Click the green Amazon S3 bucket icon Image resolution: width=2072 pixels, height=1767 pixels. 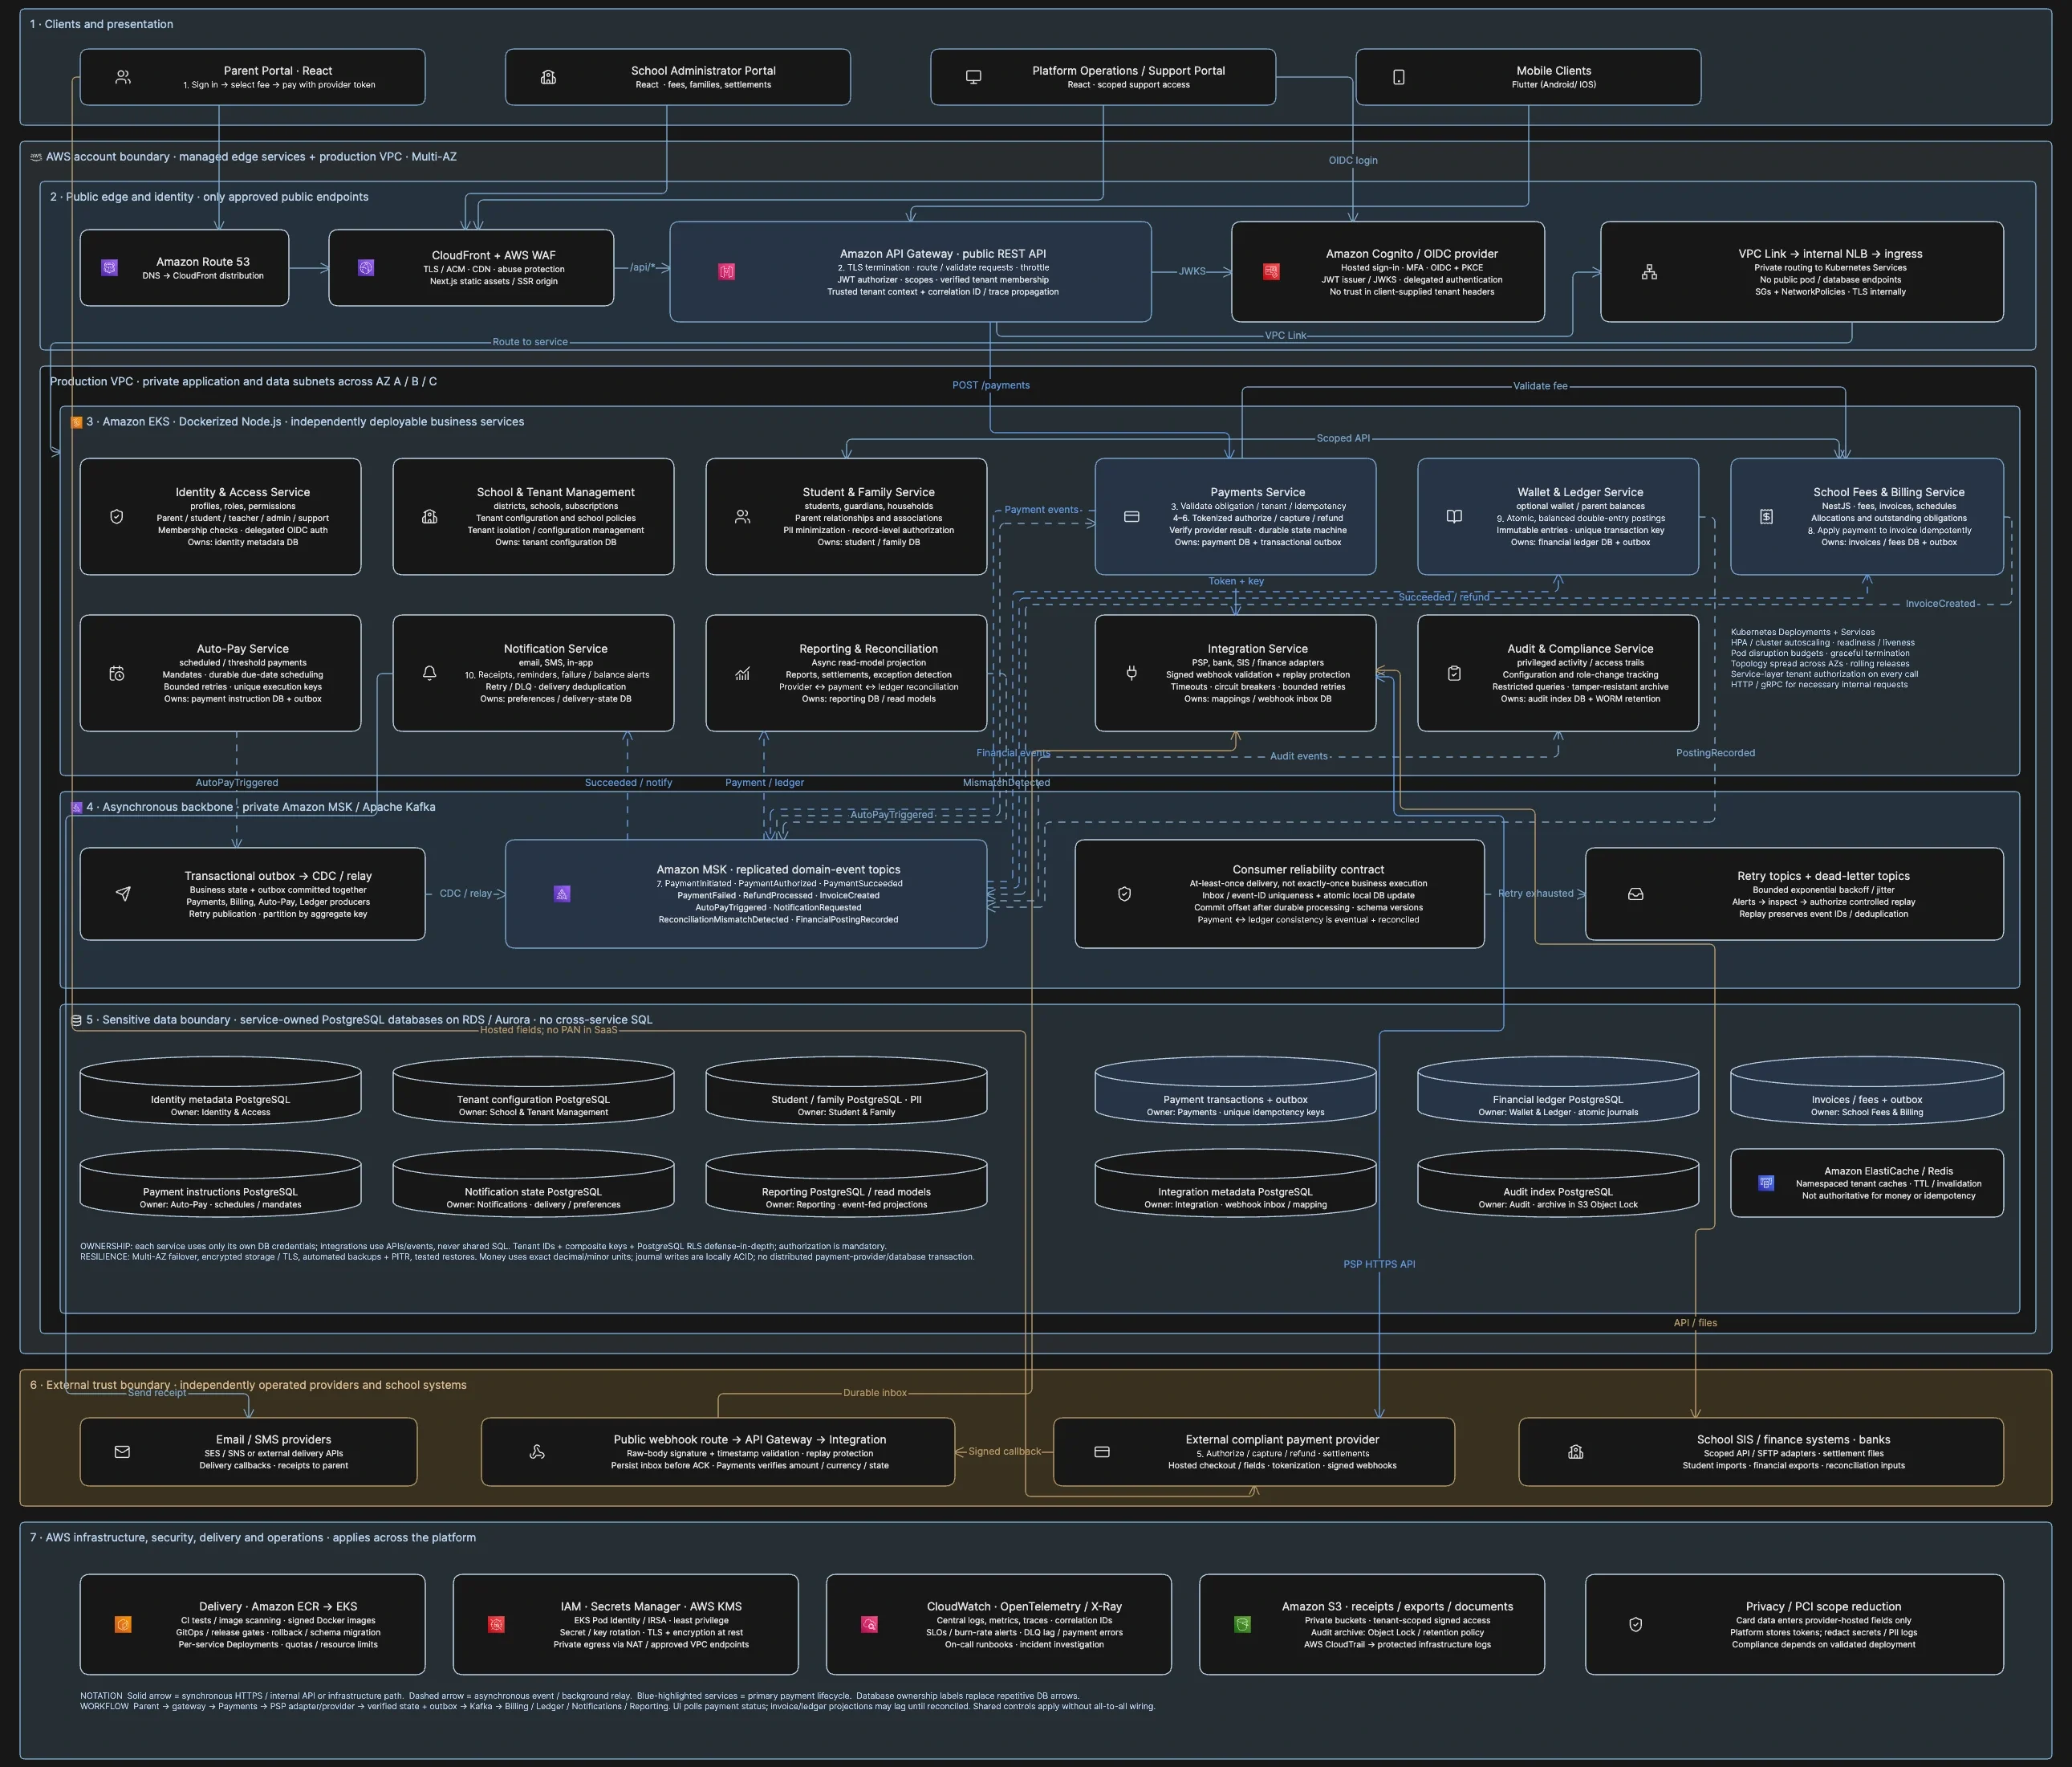(x=1242, y=1624)
